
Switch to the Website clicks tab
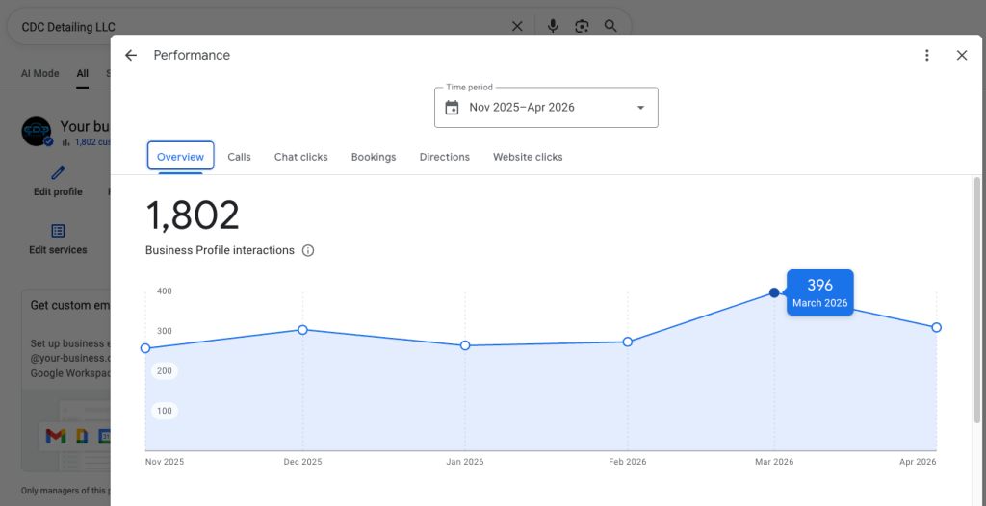528,157
